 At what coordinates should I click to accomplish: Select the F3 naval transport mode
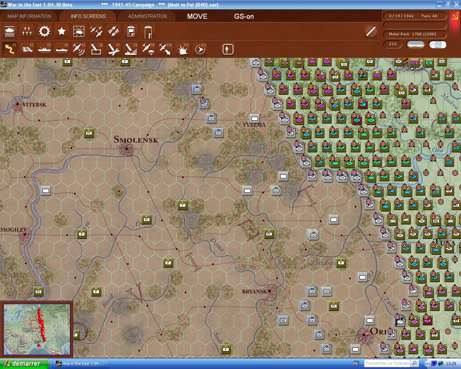point(44,49)
